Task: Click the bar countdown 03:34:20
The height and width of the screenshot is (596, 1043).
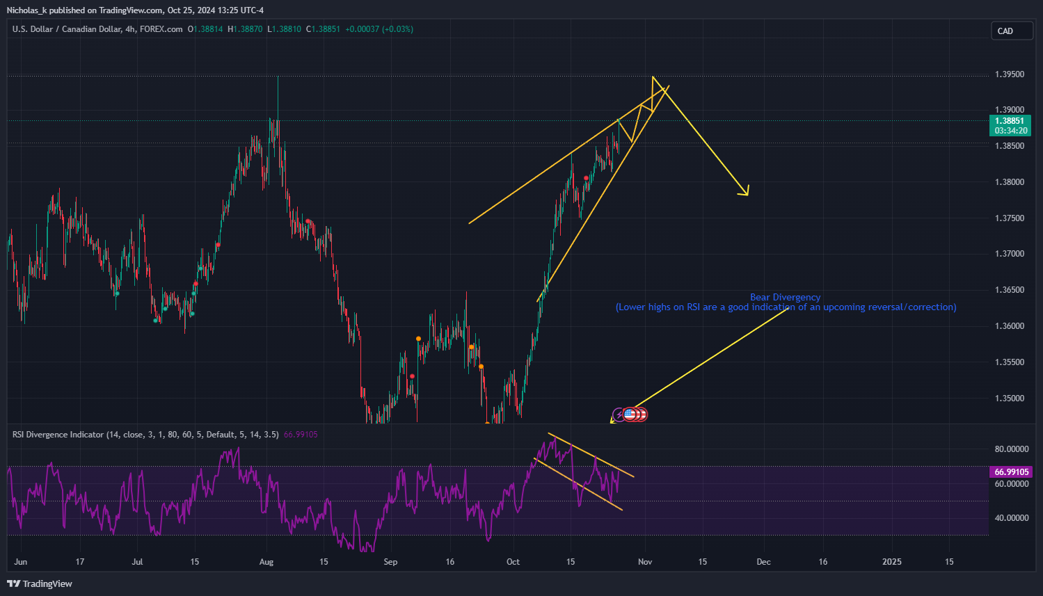Action: point(1010,131)
